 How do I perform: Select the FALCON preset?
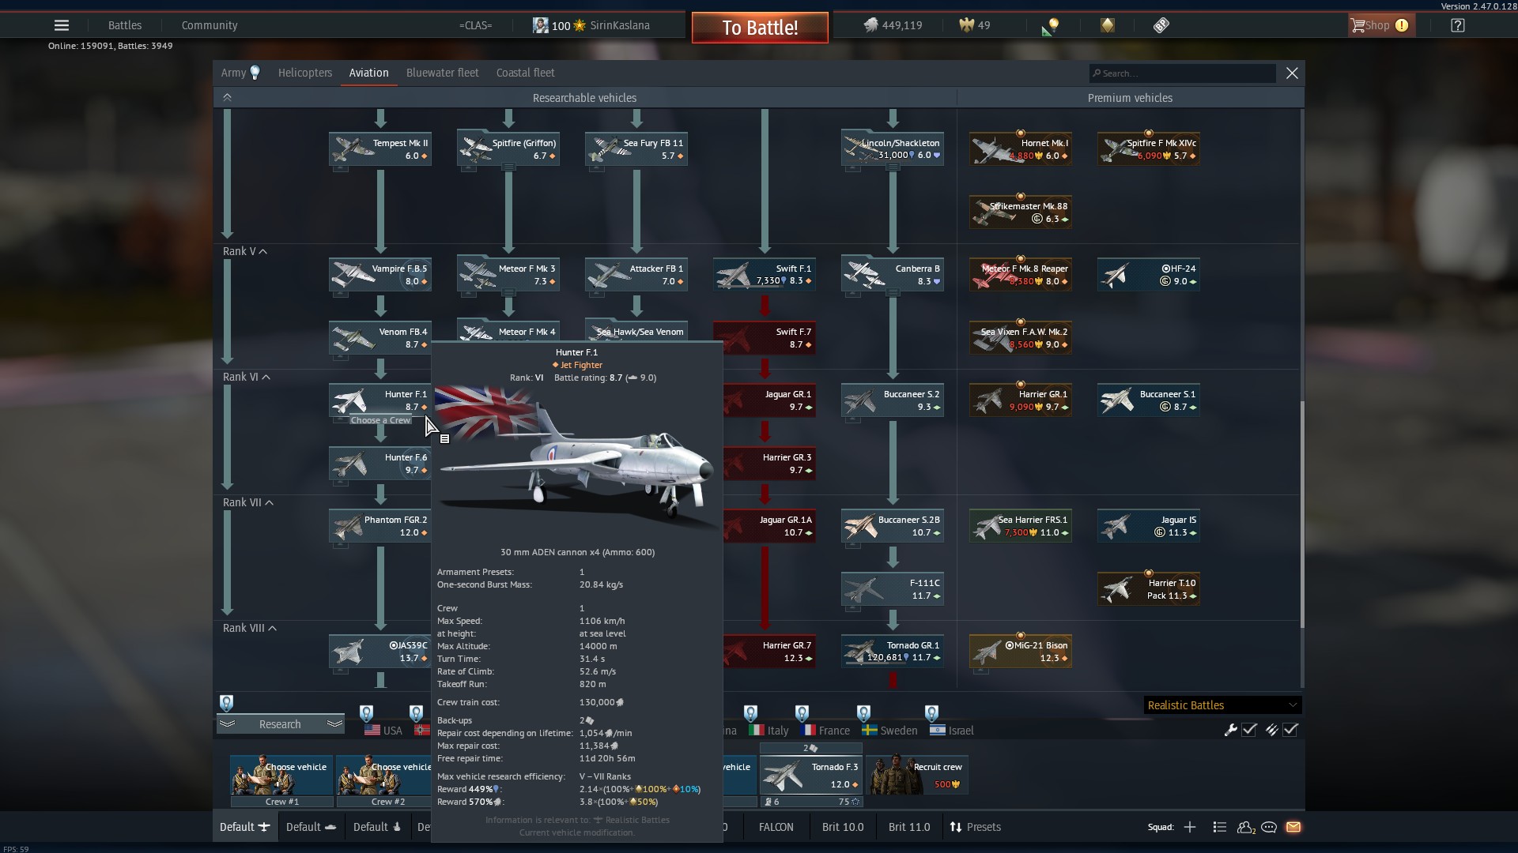[x=776, y=827]
